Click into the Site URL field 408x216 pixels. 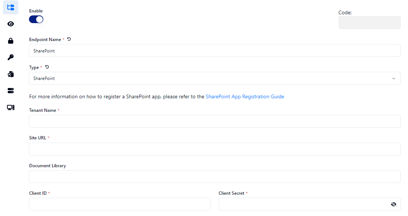pyautogui.click(x=215, y=149)
